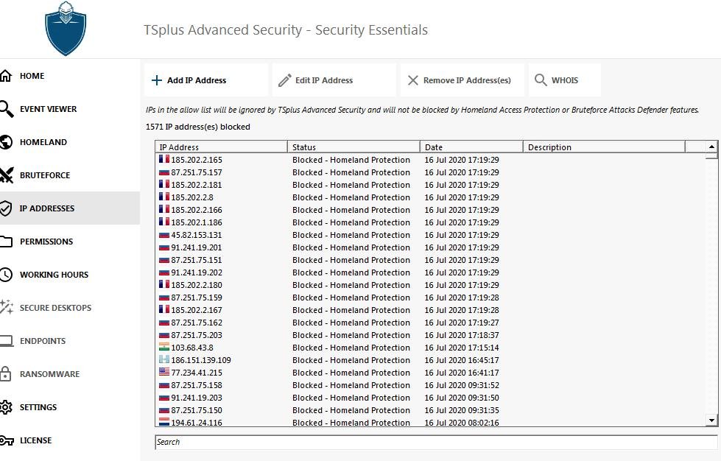Image resolution: width=721 pixels, height=461 pixels.
Task: Sort list by Date column header
Action: 471,147
